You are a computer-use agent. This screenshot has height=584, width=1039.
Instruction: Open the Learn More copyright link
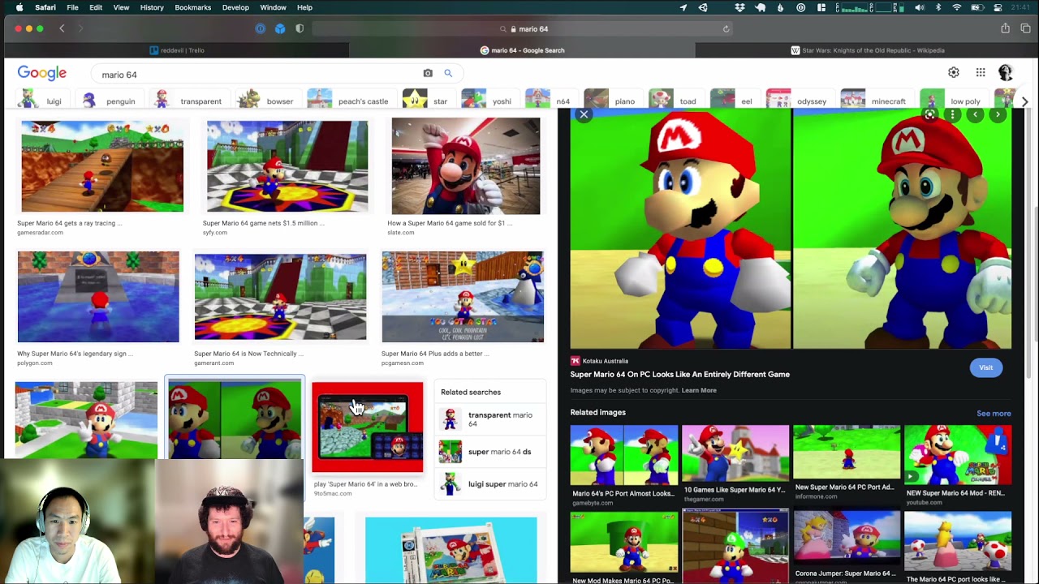click(699, 390)
